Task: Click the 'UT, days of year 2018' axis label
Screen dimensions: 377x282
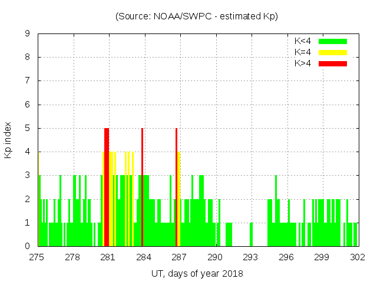Action: [197, 273]
